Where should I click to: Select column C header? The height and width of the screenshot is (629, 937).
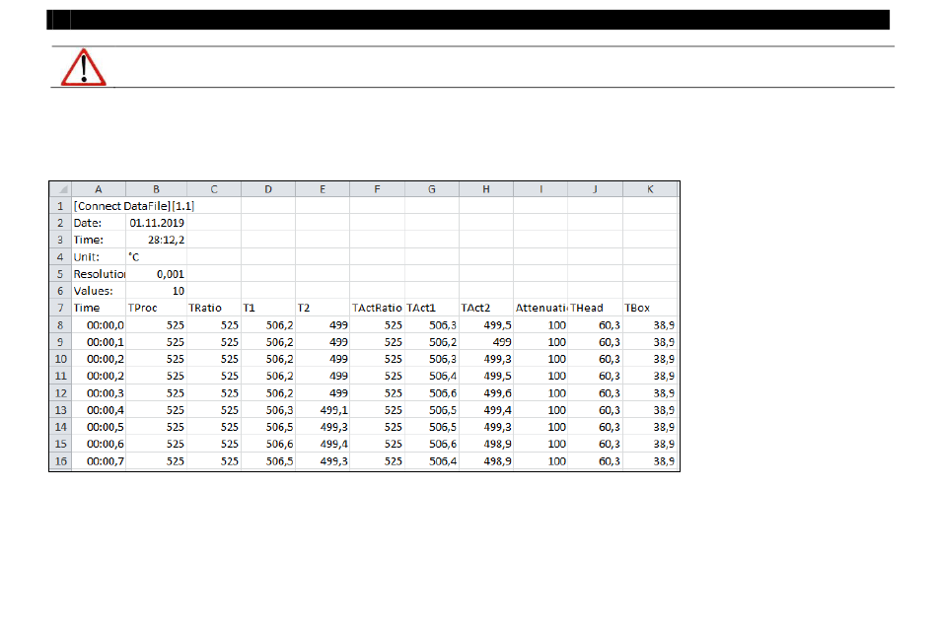(214, 189)
